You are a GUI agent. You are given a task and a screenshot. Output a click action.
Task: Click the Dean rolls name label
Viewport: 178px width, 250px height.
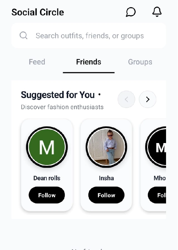tap(47, 178)
